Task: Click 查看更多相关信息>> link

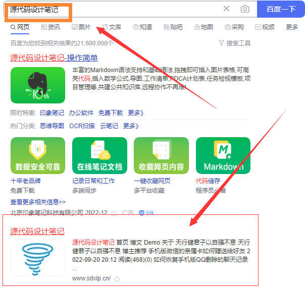Action: (x=38, y=202)
